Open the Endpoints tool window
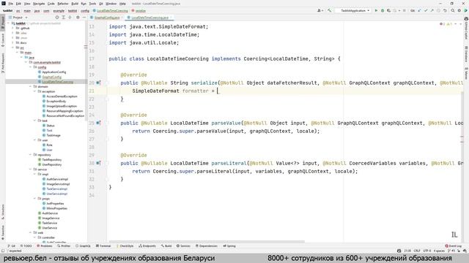This screenshot has width=469, height=263. point(147,246)
